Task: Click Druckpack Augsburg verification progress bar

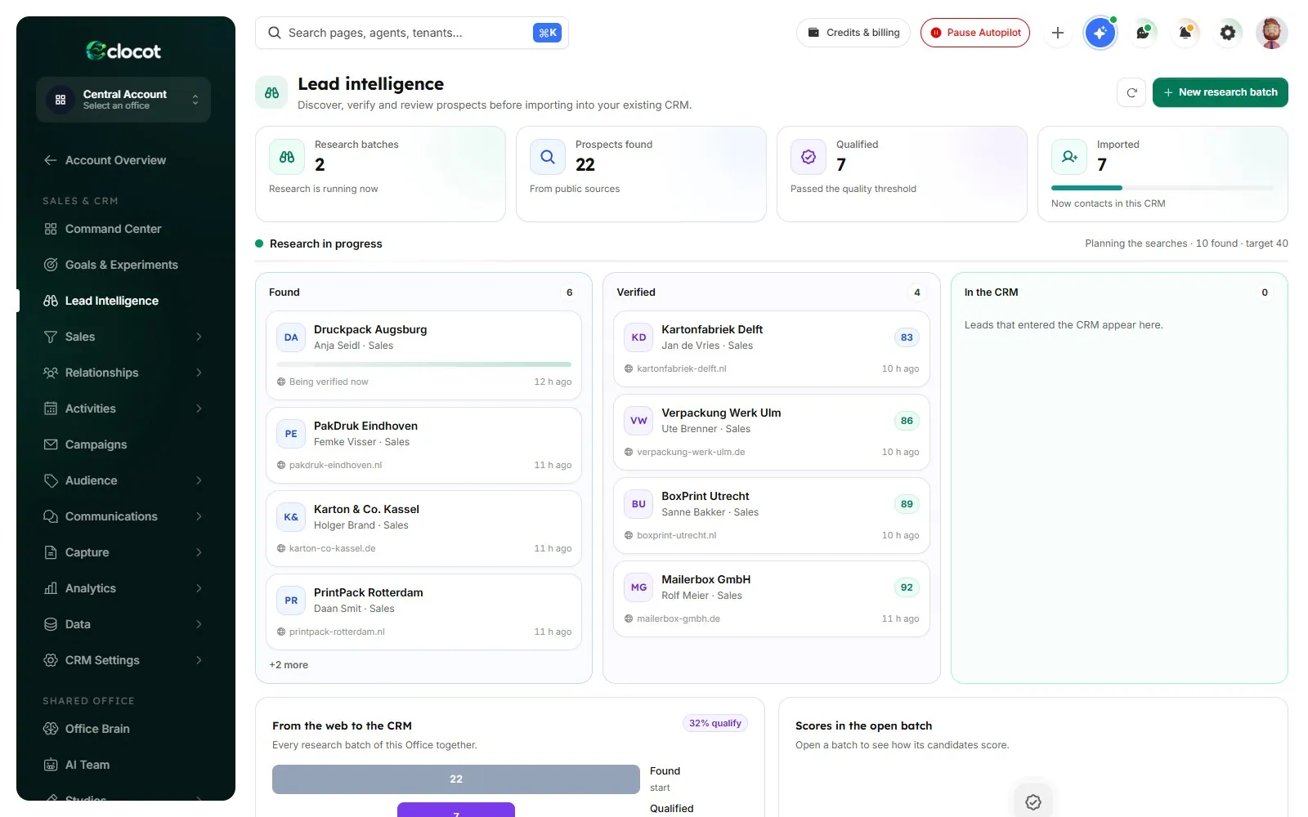Action: (x=423, y=364)
